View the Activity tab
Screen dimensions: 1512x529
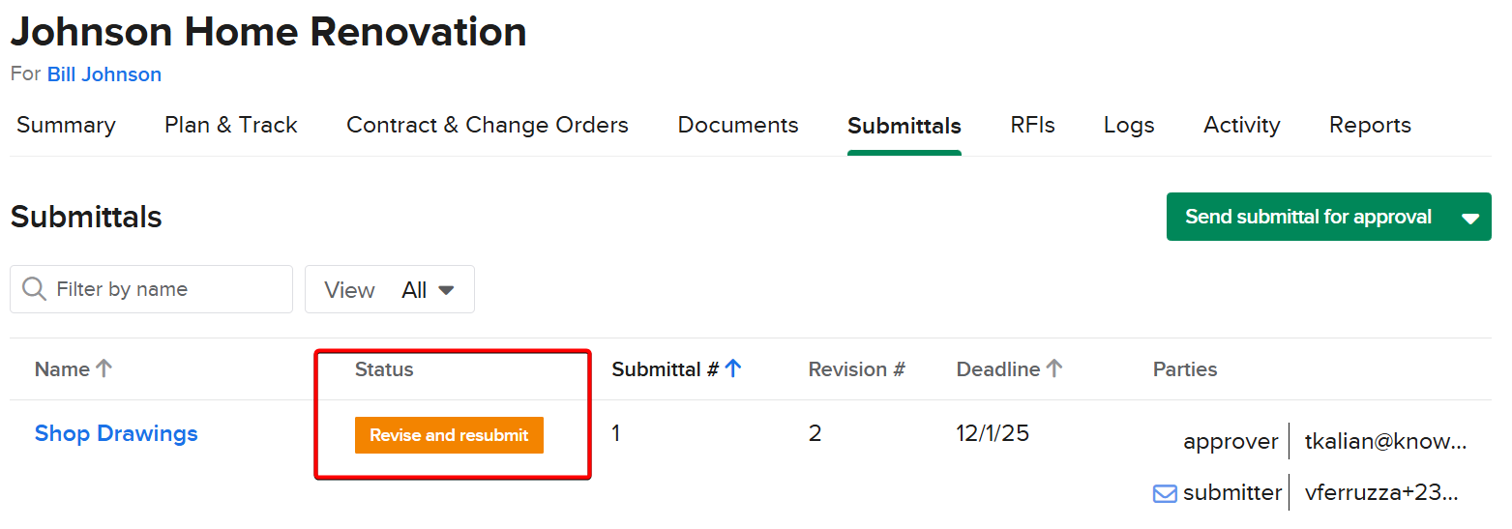pos(1241,126)
